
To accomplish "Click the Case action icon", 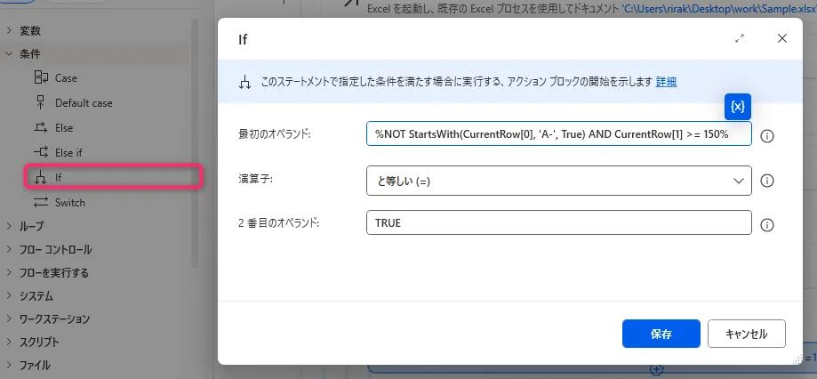I will coord(40,78).
